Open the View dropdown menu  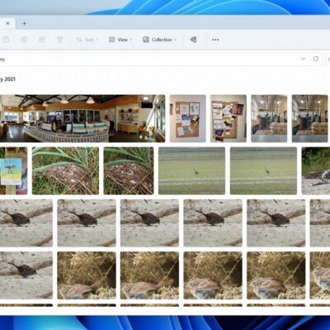tap(120, 40)
